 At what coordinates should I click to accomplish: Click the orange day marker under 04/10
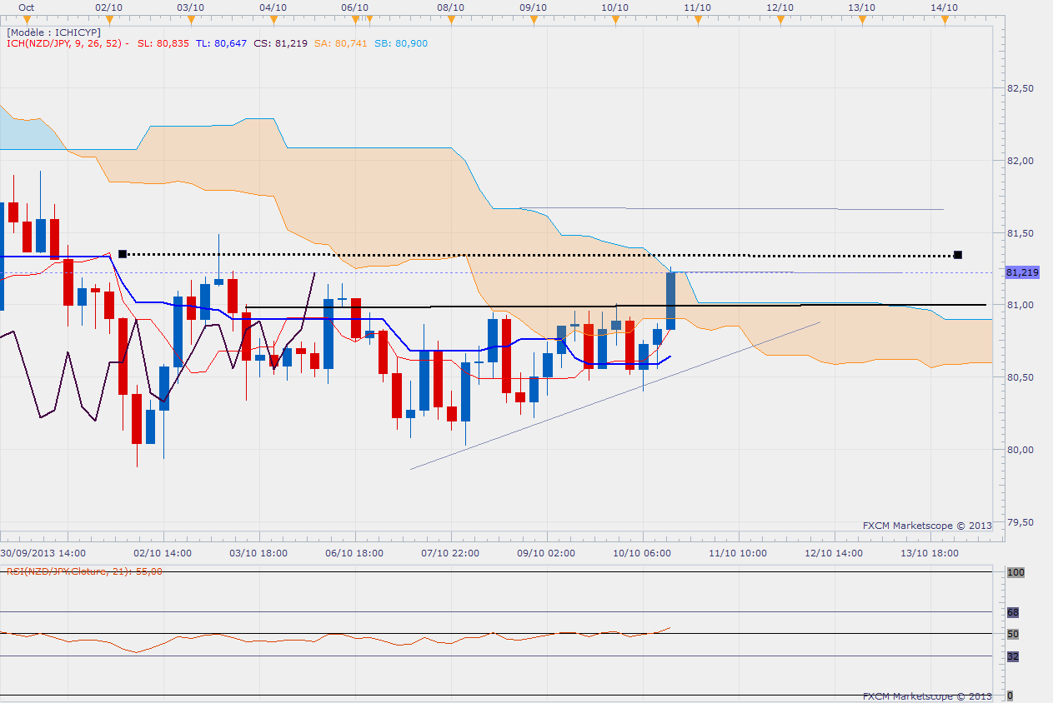click(x=273, y=21)
